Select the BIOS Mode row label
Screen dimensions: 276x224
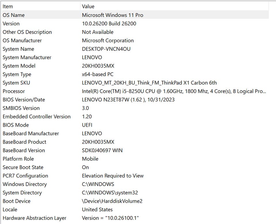pyautogui.click(x=16, y=125)
